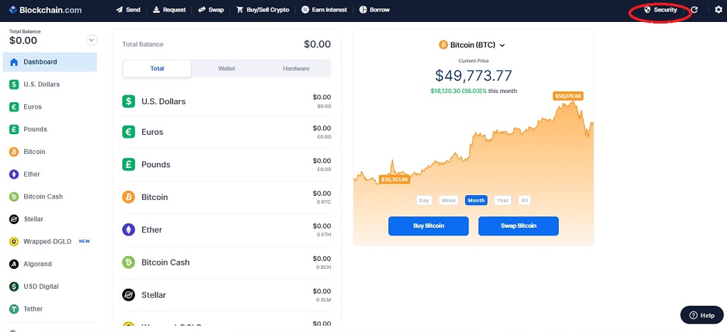Screen dimensions: 727x332
Task: Open the Security center
Action: (661, 10)
